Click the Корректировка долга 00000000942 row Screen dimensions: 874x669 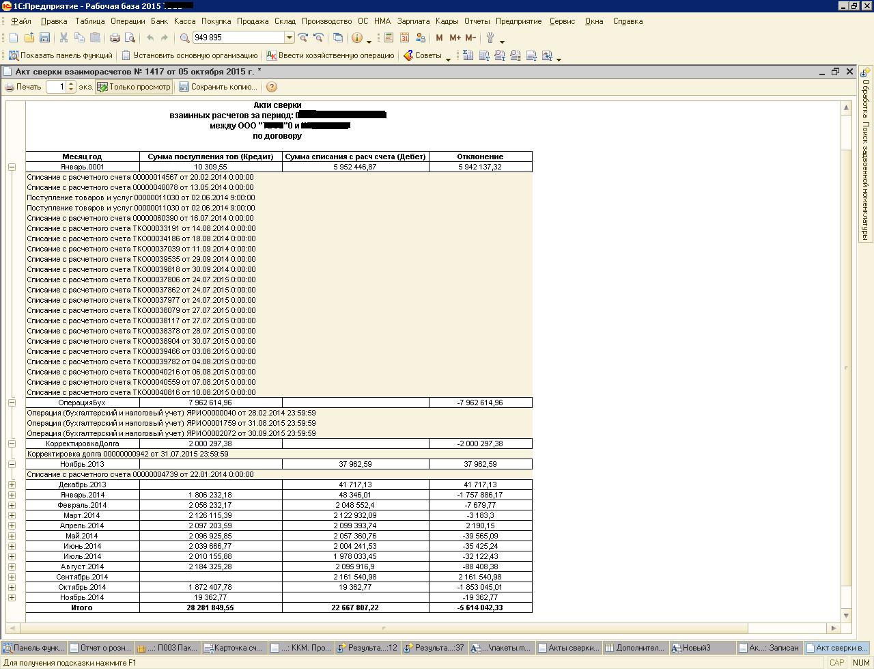(x=279, y=454)
